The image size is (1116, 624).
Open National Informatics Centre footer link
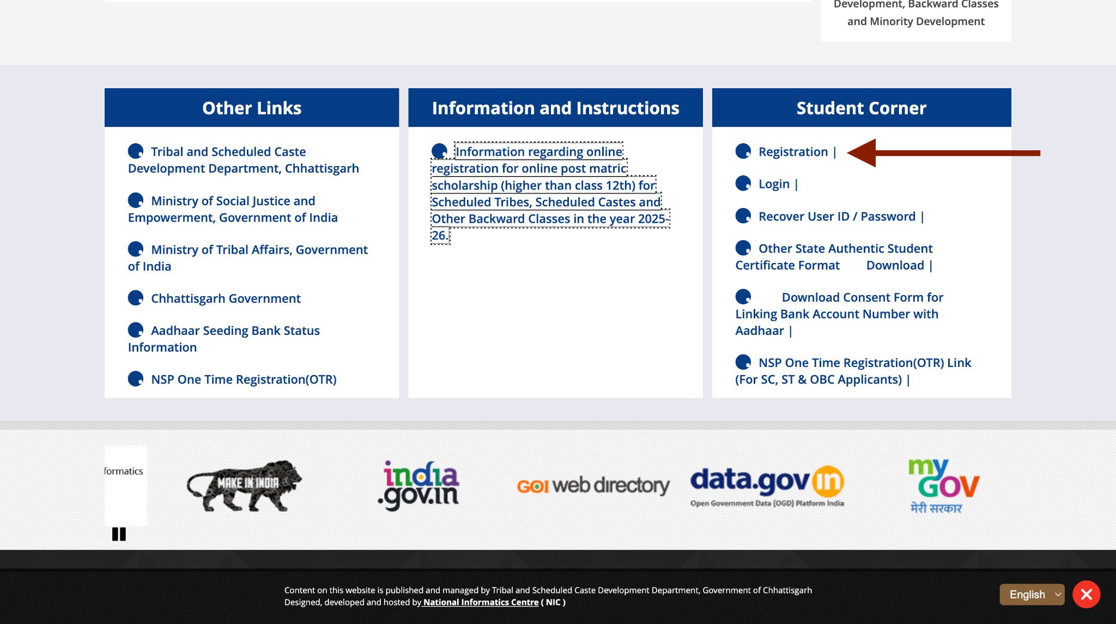481,602
